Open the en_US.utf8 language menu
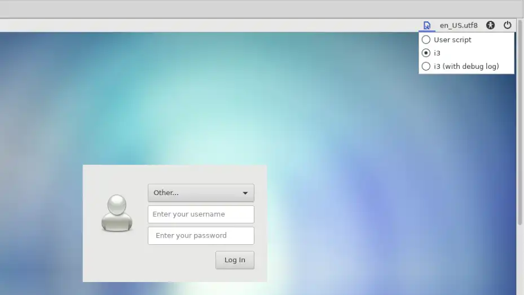This screenshot has width=524, height=295. [459, 25]
